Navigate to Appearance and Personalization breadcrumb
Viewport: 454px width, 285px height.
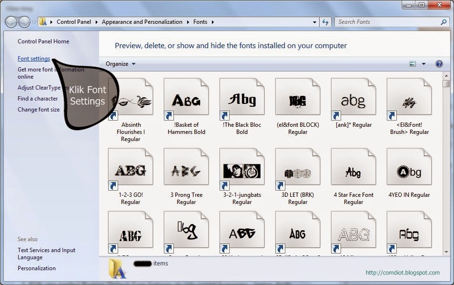(x=142, y=21)
